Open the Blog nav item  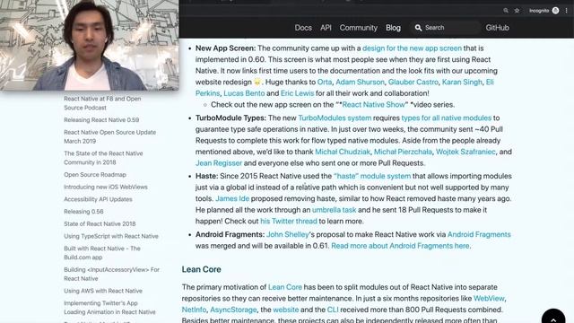pyautogui.click(x=393, y=28)
